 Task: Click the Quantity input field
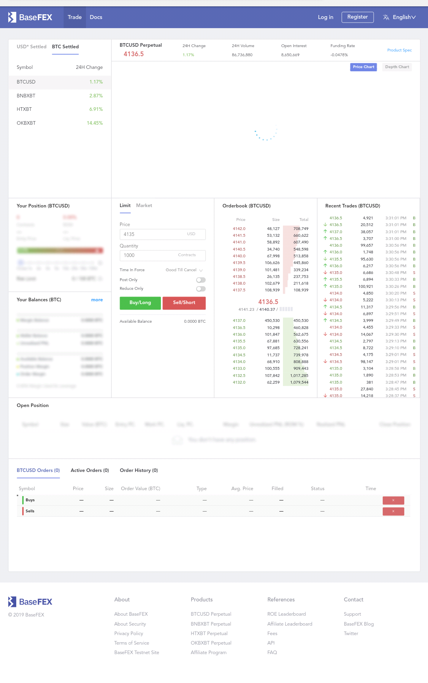162,255
